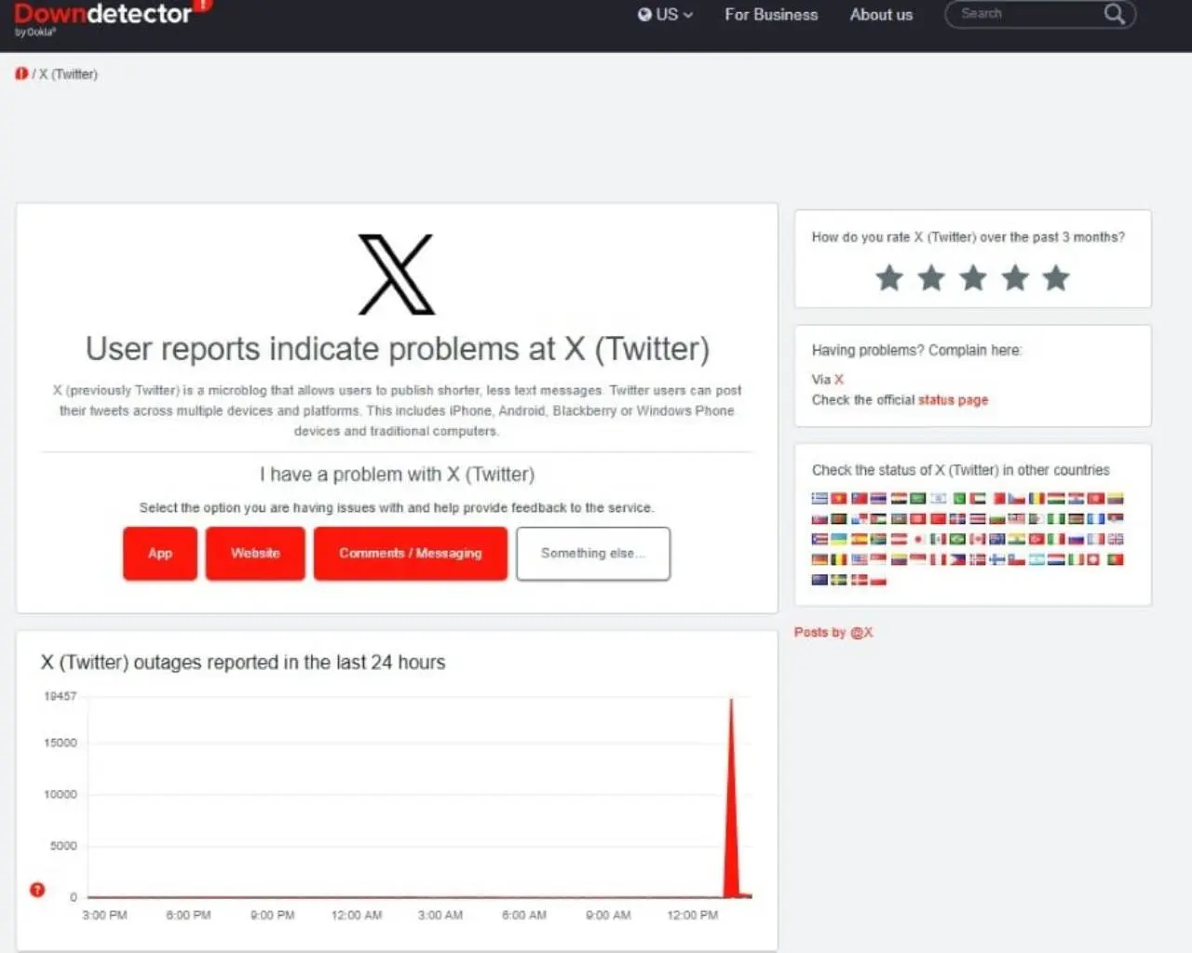Select the Pakistan flag
The width and height of the screenshot is (1192, 953).
point(959,499)
